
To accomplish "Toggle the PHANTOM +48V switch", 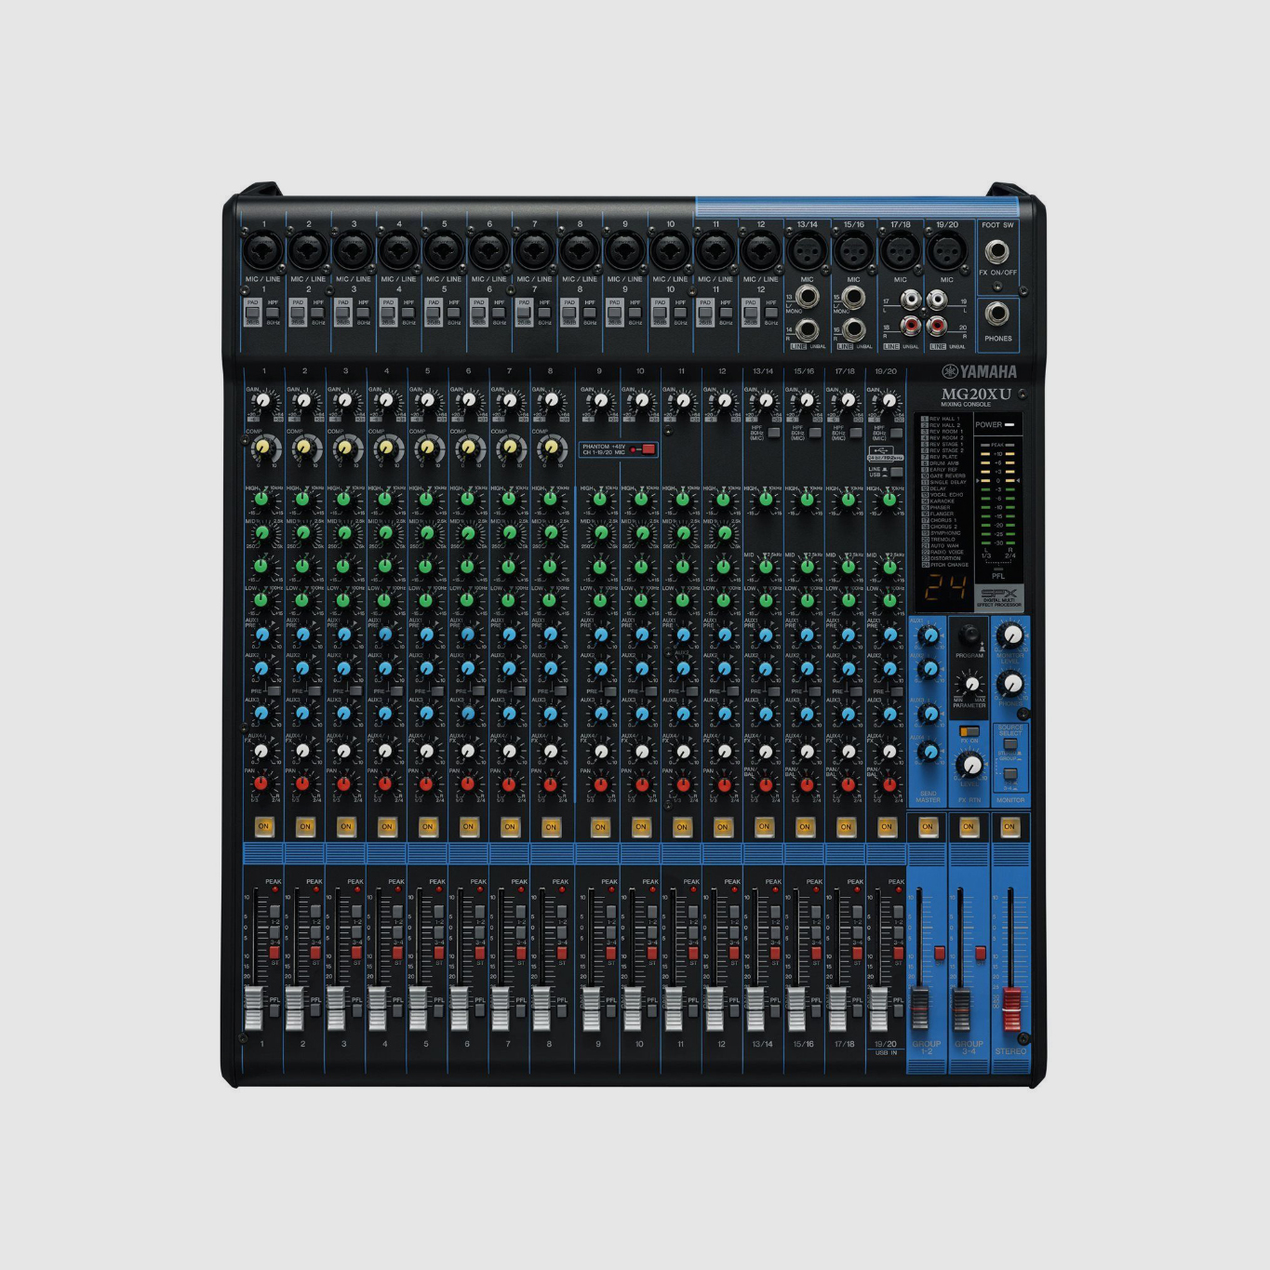I will (645, 449).
